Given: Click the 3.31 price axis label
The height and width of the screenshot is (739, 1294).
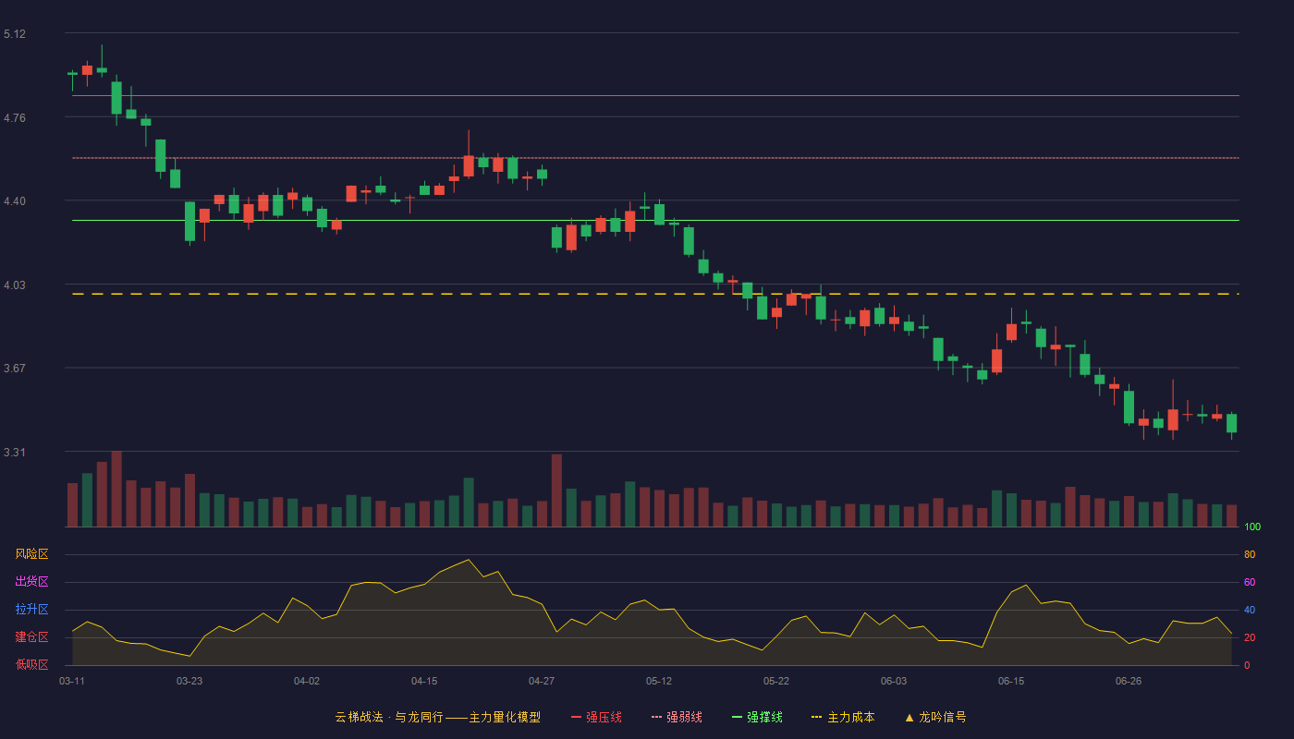Looking at the screenshot, I should 15,453.
